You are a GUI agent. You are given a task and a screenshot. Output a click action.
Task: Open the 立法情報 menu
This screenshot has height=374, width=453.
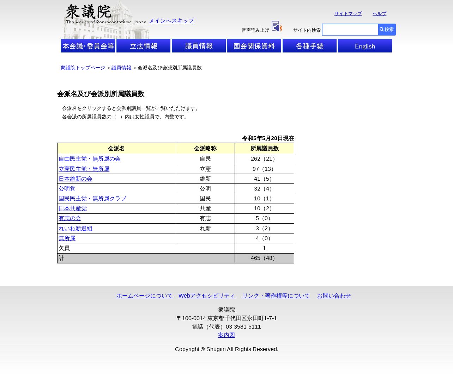[144, 46]
